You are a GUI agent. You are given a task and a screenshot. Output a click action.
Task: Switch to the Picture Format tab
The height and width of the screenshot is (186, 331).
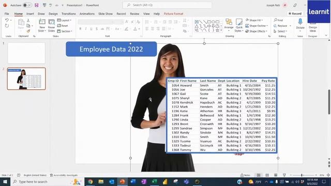point(174,14)
